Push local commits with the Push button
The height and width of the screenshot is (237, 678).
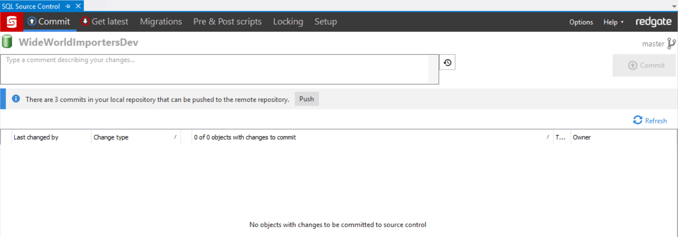(307, 99)
